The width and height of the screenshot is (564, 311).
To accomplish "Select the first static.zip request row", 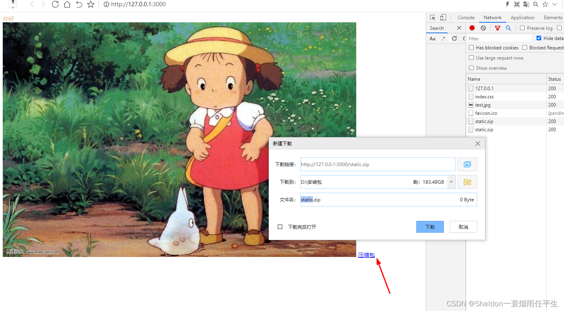I will pyautogui.click(x=515, y=121).
